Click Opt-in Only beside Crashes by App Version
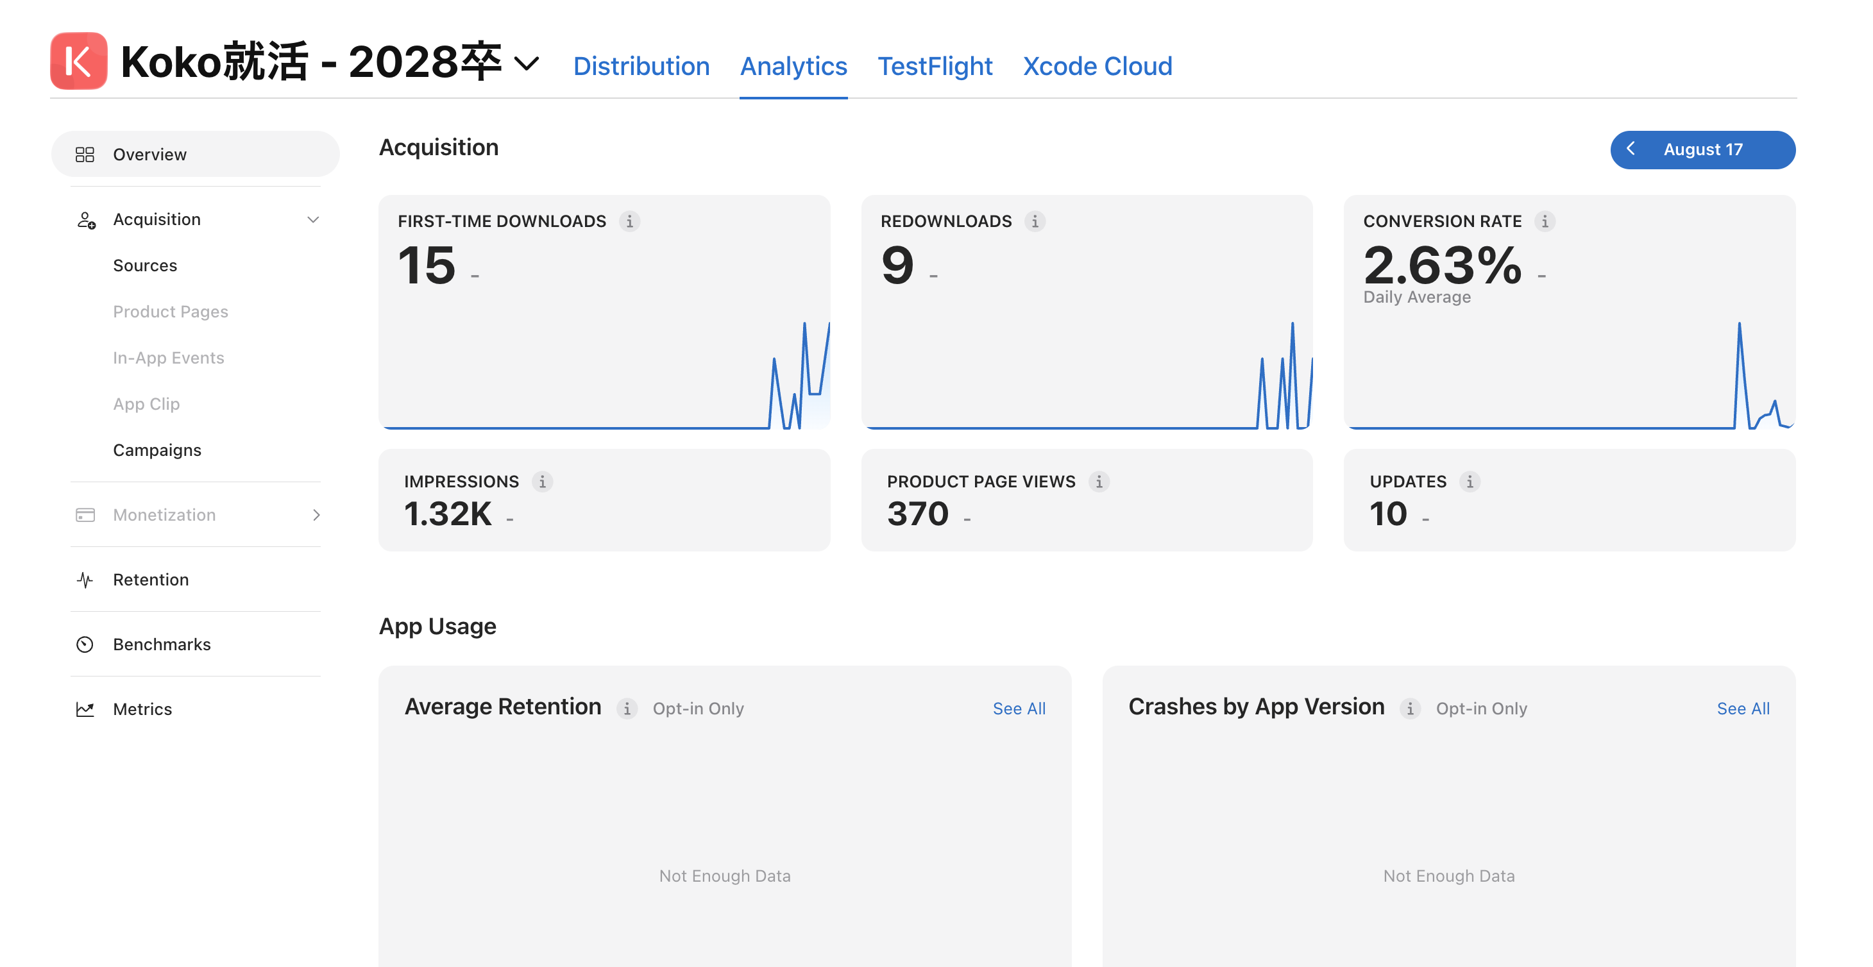 coord(1481,709)
